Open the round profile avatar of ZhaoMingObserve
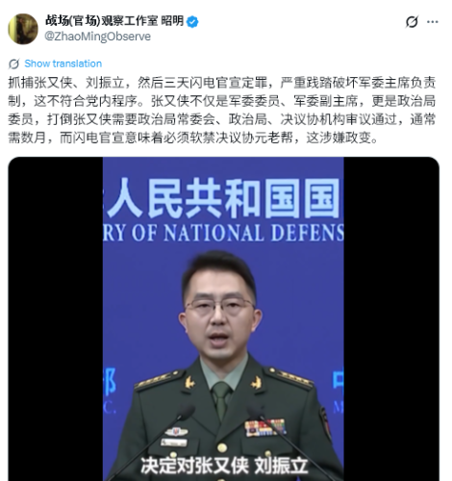Screen dimensions: 452x481 pos(23,29)
